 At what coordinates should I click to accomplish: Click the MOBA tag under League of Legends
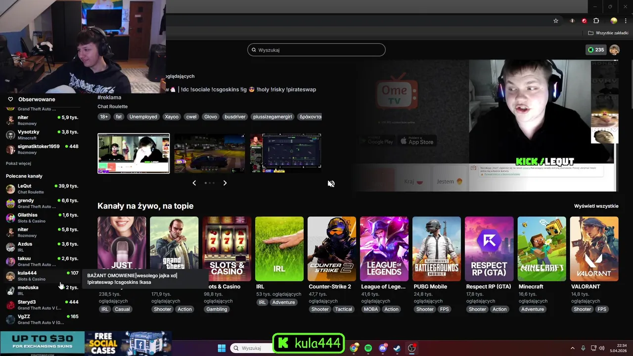(370, 309)
